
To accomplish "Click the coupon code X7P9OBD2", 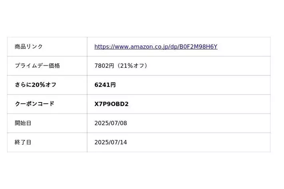I will pyautogui.click(x=111, y=104).
